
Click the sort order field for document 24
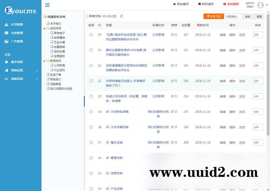258,35
